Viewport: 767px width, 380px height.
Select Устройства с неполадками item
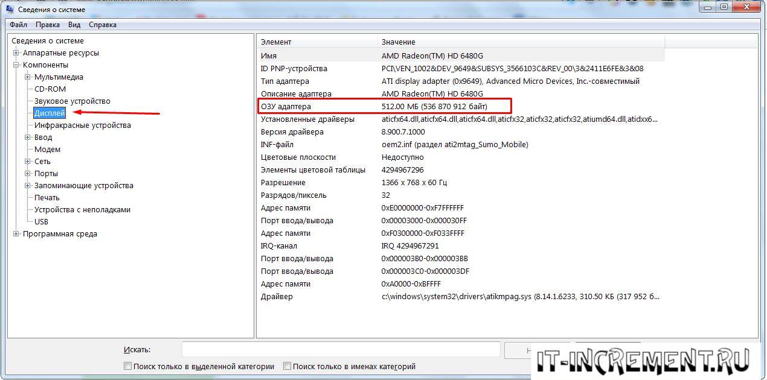[82, 210]
